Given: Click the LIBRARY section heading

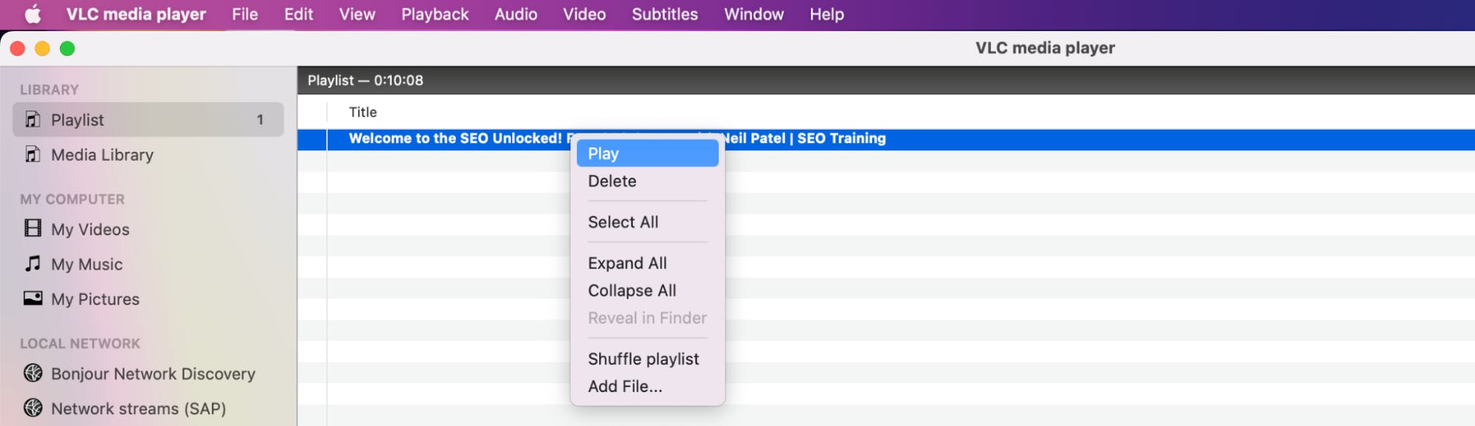Looking at the screenshot, I should 49,90.
